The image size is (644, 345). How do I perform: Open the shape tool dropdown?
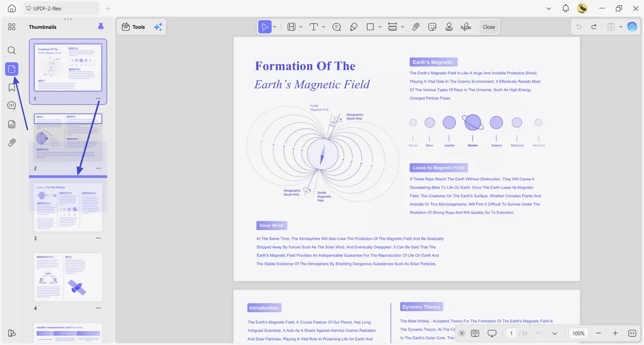[379, 27]
